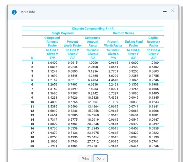The height and width of the screenshot is (162, 183).
Task: Click the Capital Recovery Factor column header
Action: pos(154,42)
